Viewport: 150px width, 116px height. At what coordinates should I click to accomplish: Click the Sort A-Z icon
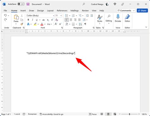coord(80,24)
